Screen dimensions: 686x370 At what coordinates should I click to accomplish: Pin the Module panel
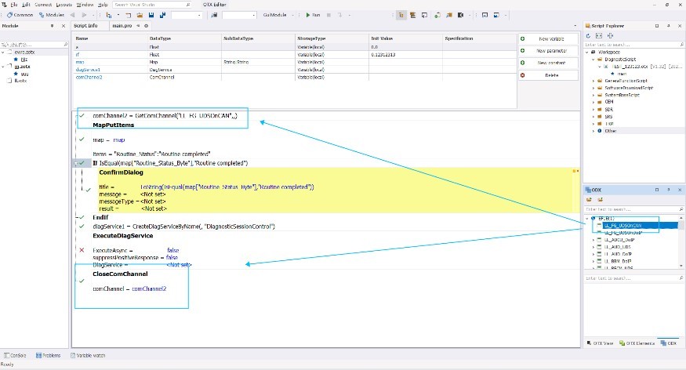52,26
